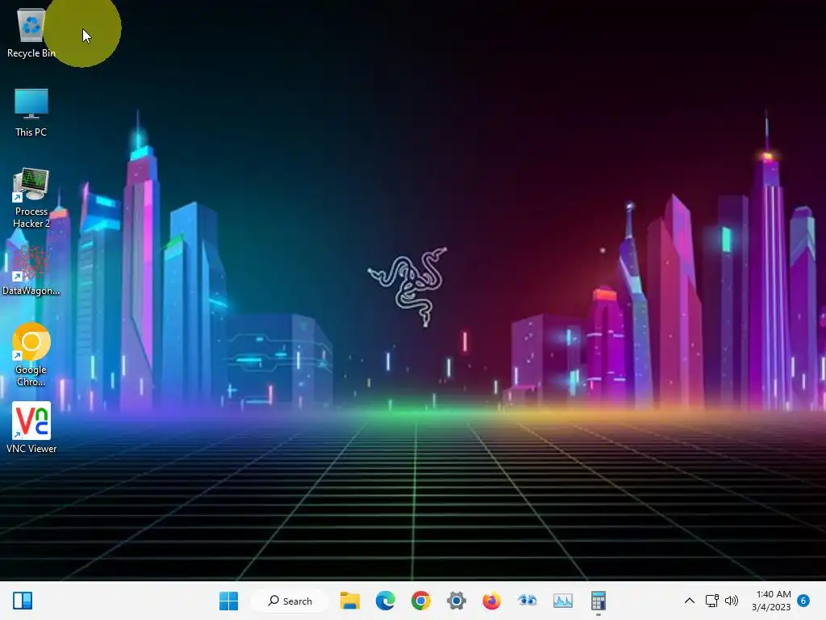Viewport: 826px width, 620px height.
Task: Open the Widgets panel in taskbar
Action: pos(23,601)
